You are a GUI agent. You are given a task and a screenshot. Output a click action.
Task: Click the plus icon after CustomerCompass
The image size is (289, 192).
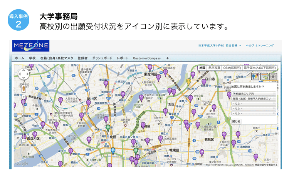167,58
